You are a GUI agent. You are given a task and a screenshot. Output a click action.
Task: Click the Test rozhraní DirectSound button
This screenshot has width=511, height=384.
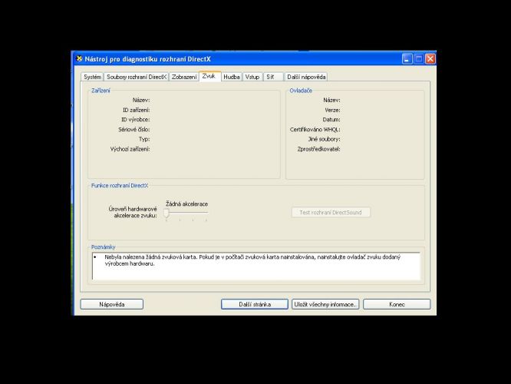pos(331,213)
